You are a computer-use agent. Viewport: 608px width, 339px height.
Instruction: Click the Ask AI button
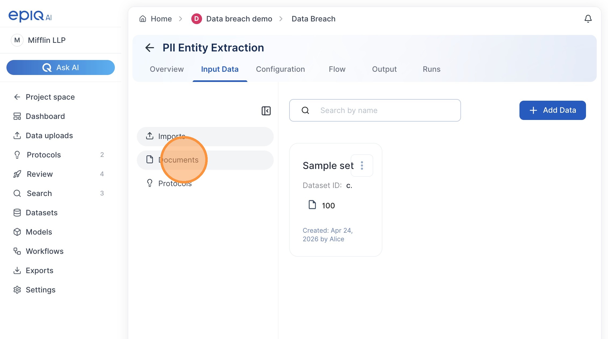[x=61, y=67]
